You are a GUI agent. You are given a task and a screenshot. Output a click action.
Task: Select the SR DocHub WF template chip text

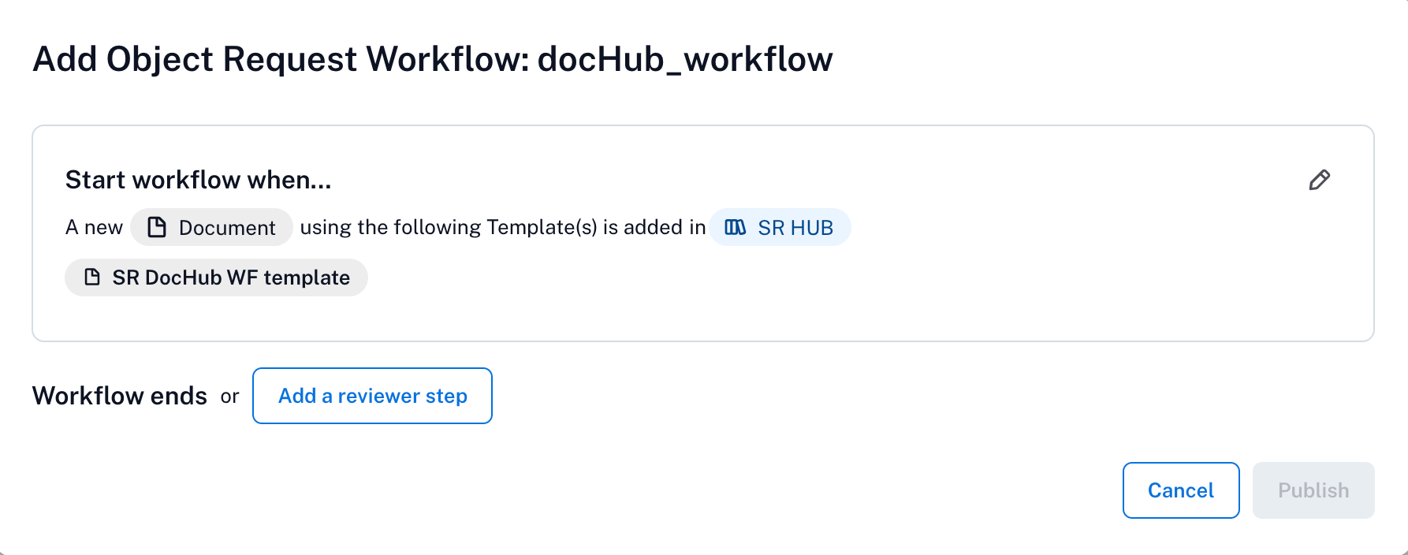(231, 277)
